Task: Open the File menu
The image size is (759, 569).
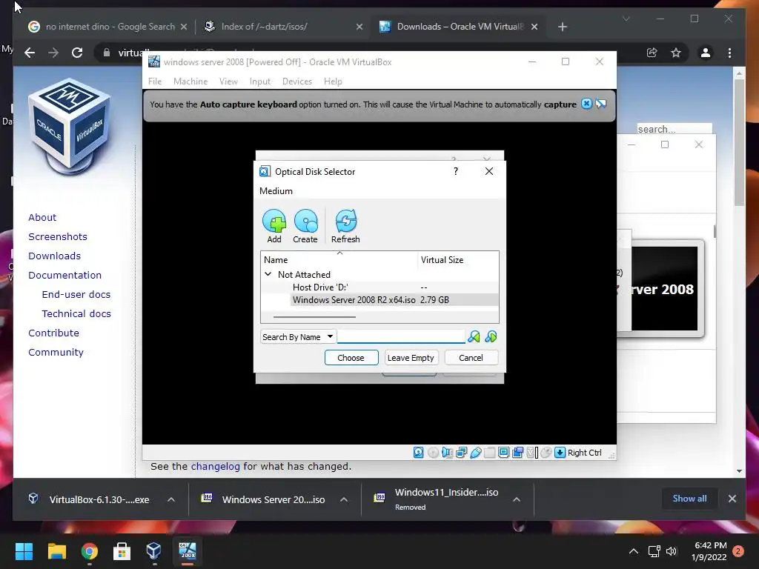Action: coord(155,81)
